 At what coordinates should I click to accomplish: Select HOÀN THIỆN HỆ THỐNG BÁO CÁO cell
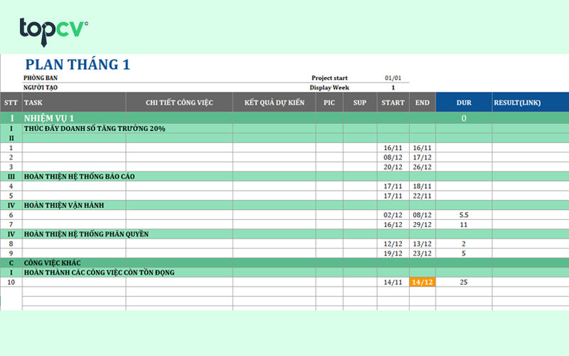pyautogui.click(x=79, y=177)
